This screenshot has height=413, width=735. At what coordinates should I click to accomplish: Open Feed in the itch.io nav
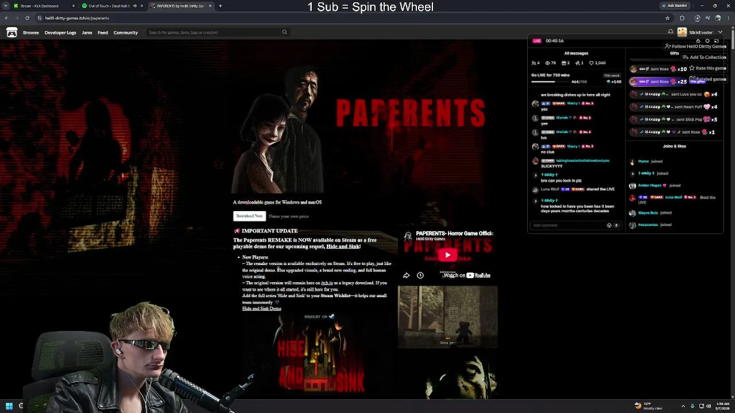(103, 33)
